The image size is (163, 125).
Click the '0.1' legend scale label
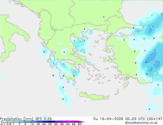[3, 124]
